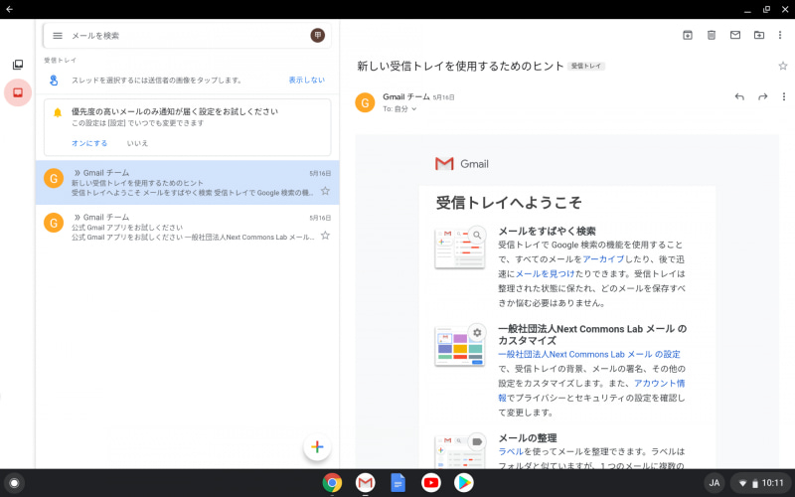The width and height of the screenshot is (795, 497).
Task: Forward the Gmail チーム message
Action: pyautogui.click(x=762, y=96)
